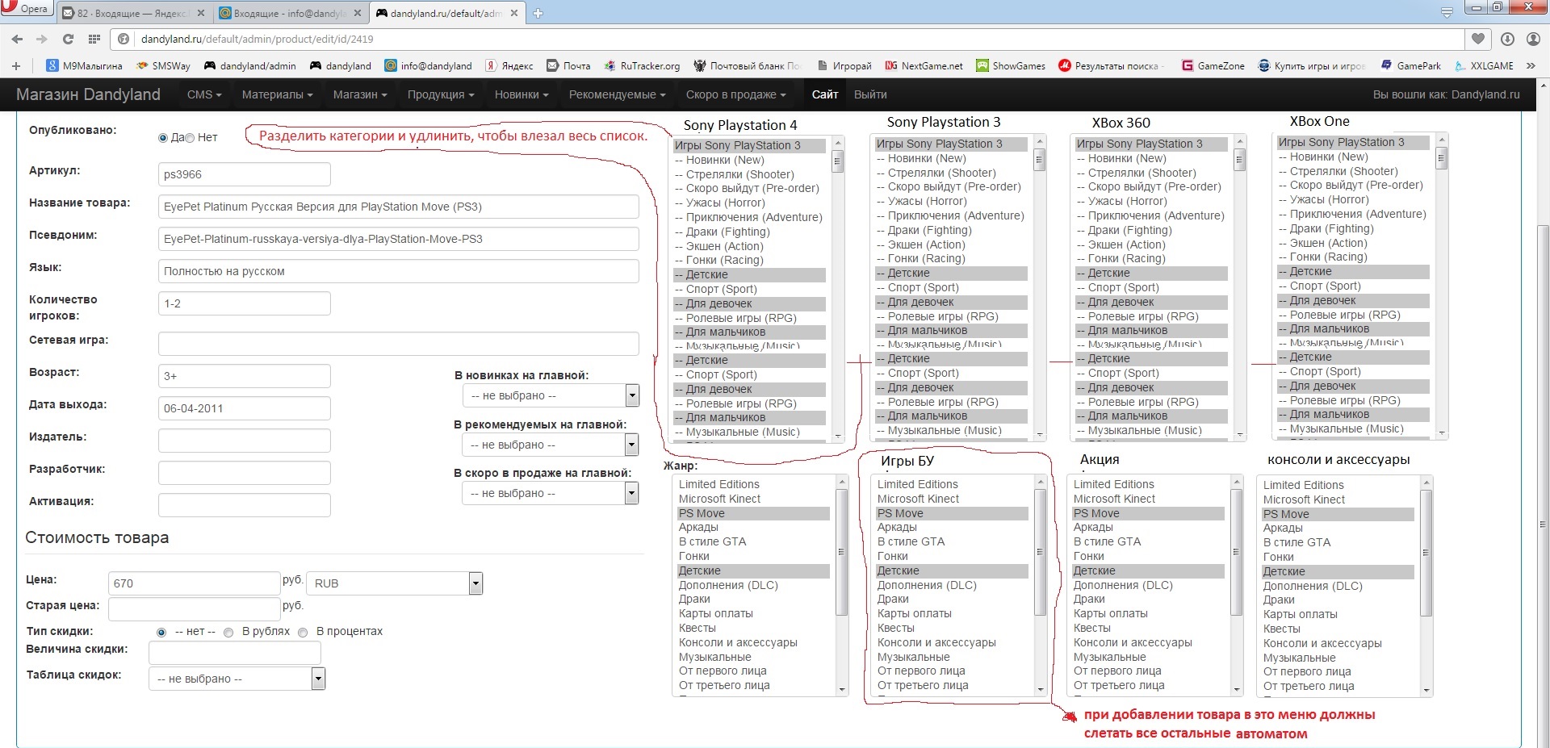The width and height of the screenshot is (1550, 748).
Task: Open 'В скоро в продаже на главной' dropdown
Action: 551,493
